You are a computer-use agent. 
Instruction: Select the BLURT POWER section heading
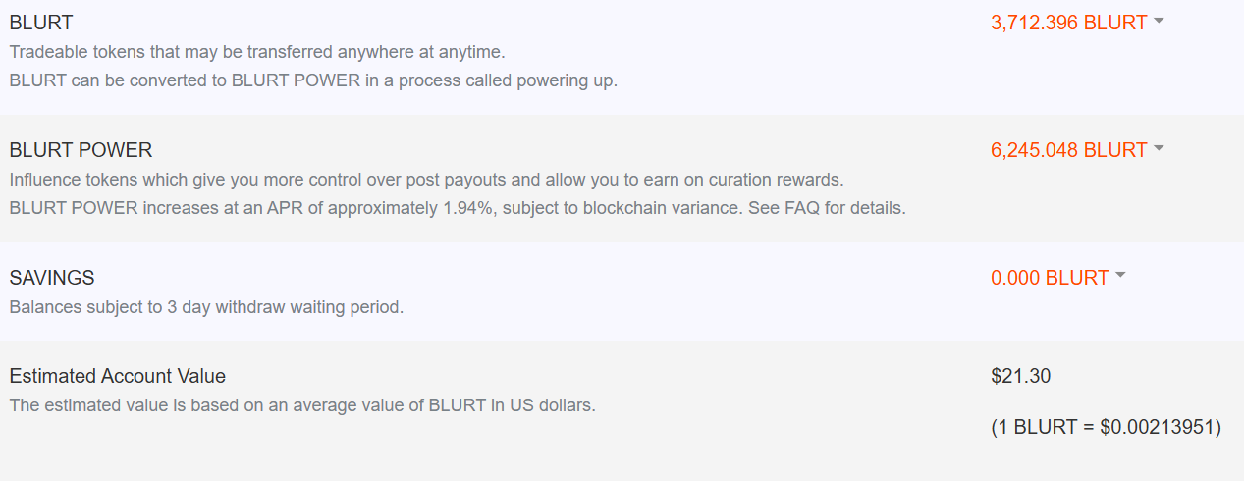81,150
